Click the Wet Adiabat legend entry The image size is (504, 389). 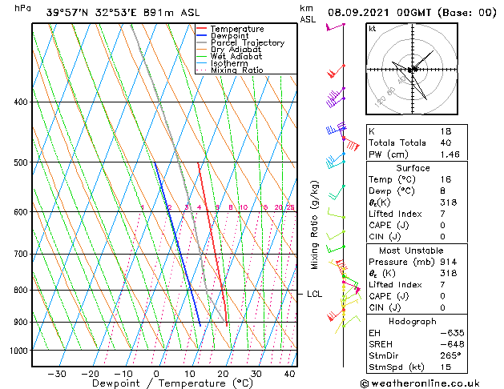point(236,57)
